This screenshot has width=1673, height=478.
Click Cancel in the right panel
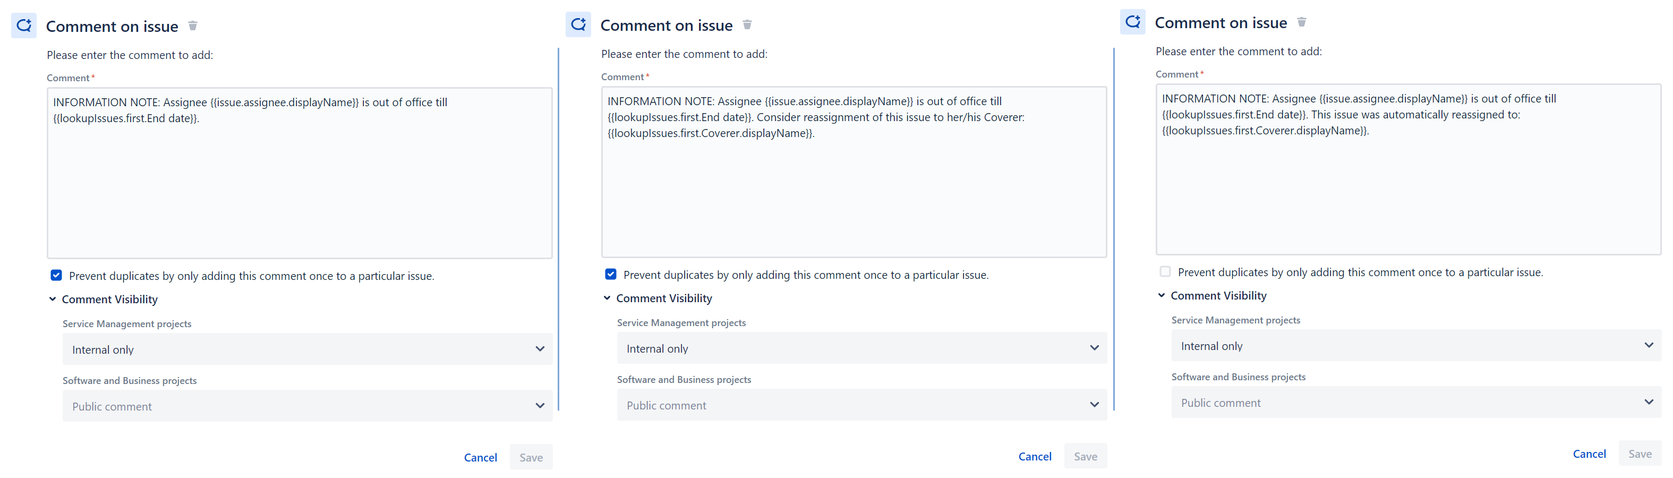pyautogui.click(x=1589, y=454)
